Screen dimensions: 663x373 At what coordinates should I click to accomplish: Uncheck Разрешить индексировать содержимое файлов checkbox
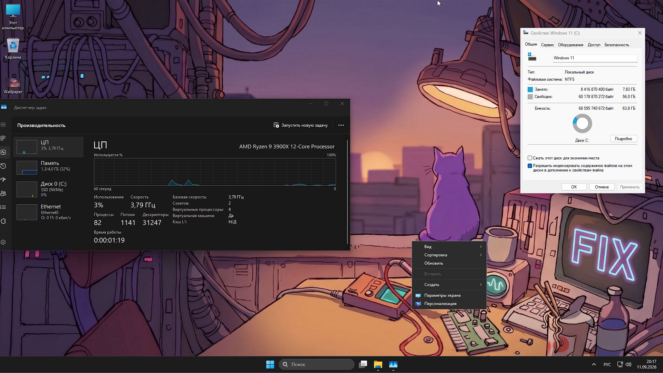click(x=530, y=166)
